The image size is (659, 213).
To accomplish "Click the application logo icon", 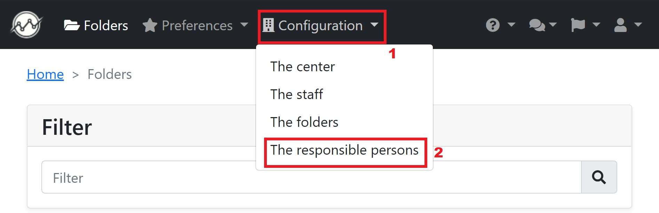I will point(26,25).
